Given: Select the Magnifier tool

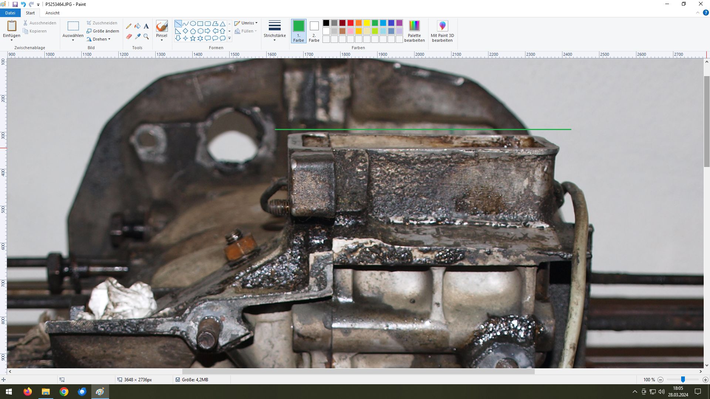Looking at the screenshot, I should pos(146,37).
